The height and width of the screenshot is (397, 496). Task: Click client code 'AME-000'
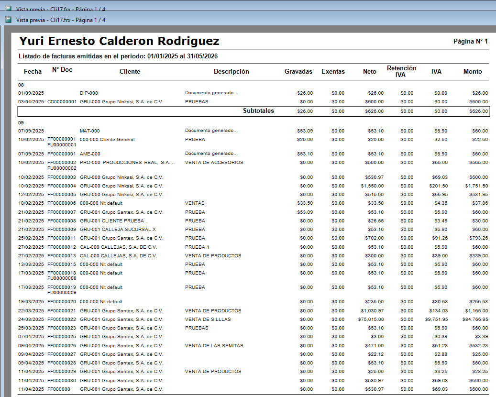90,154
